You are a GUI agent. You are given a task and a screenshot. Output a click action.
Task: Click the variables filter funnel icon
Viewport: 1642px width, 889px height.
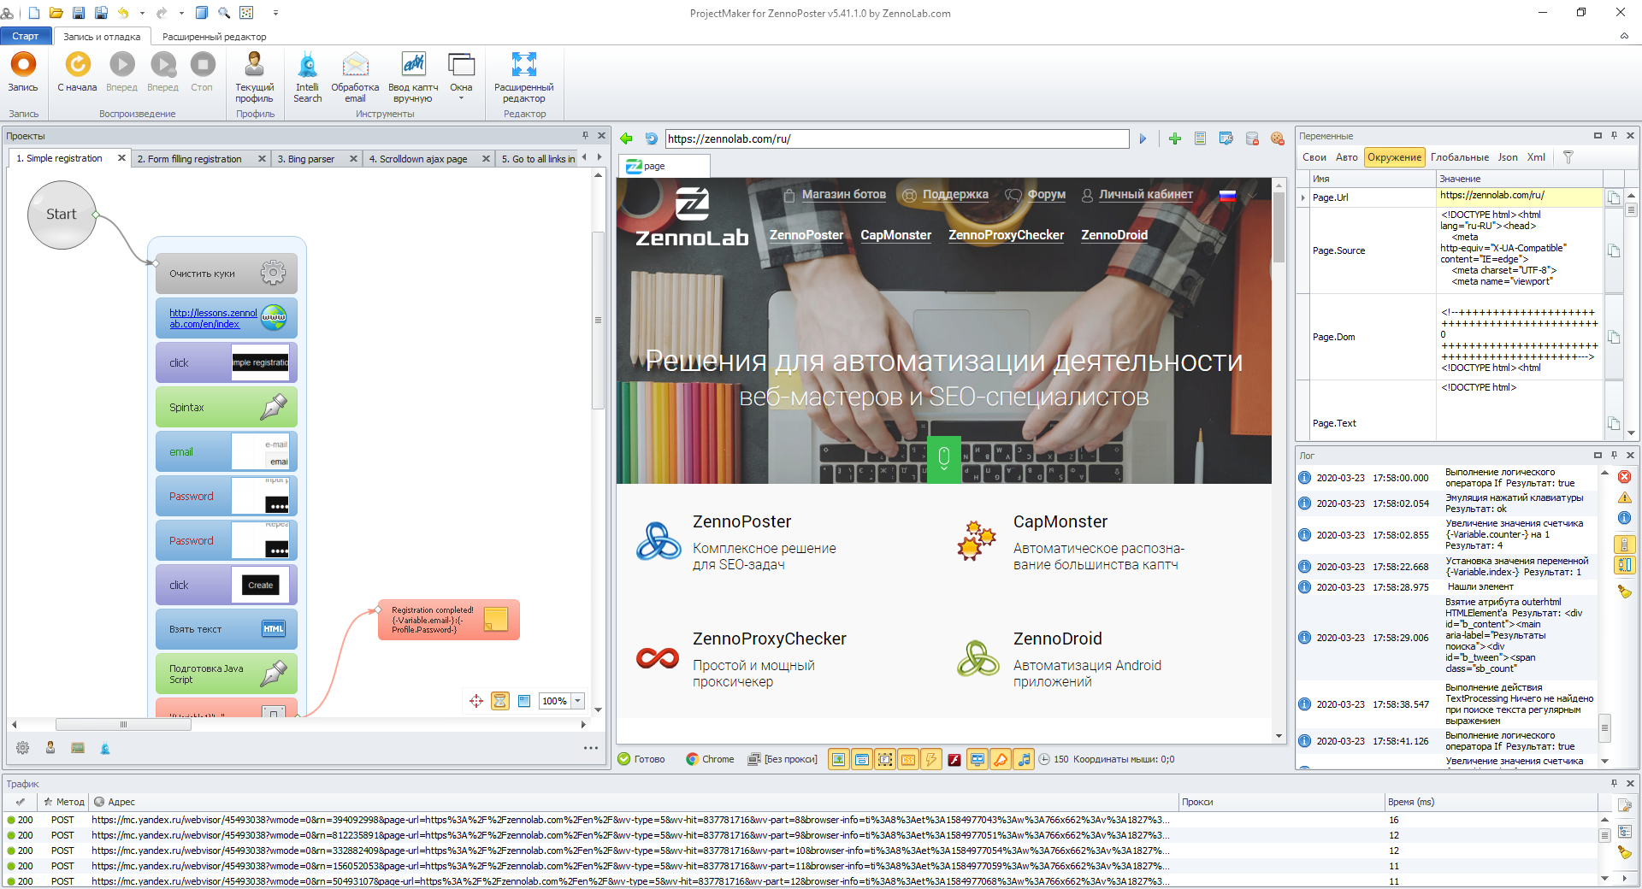pyautogui.click(x=1568, y=157)
